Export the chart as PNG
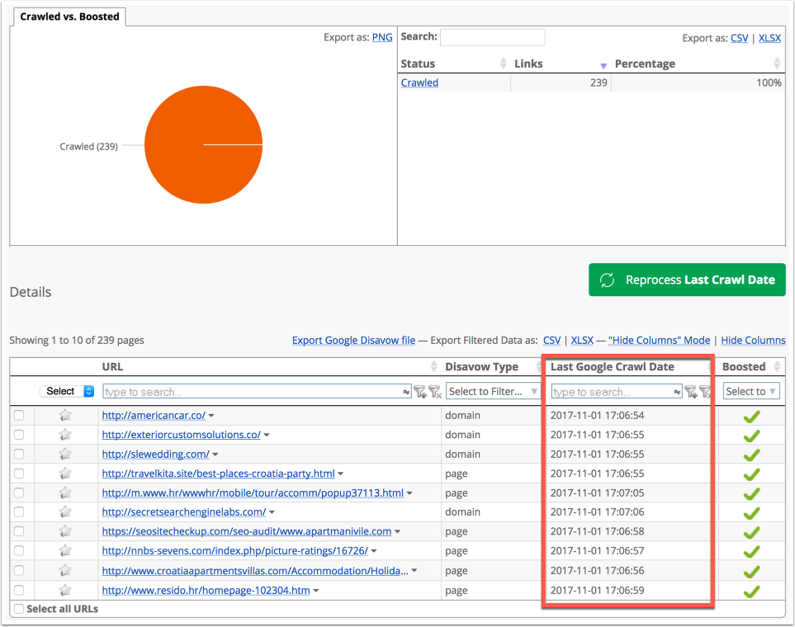 382,37
